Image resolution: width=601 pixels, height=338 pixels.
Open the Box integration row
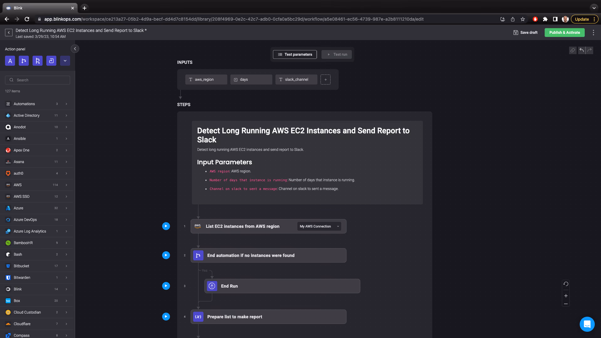click(37, 301)
